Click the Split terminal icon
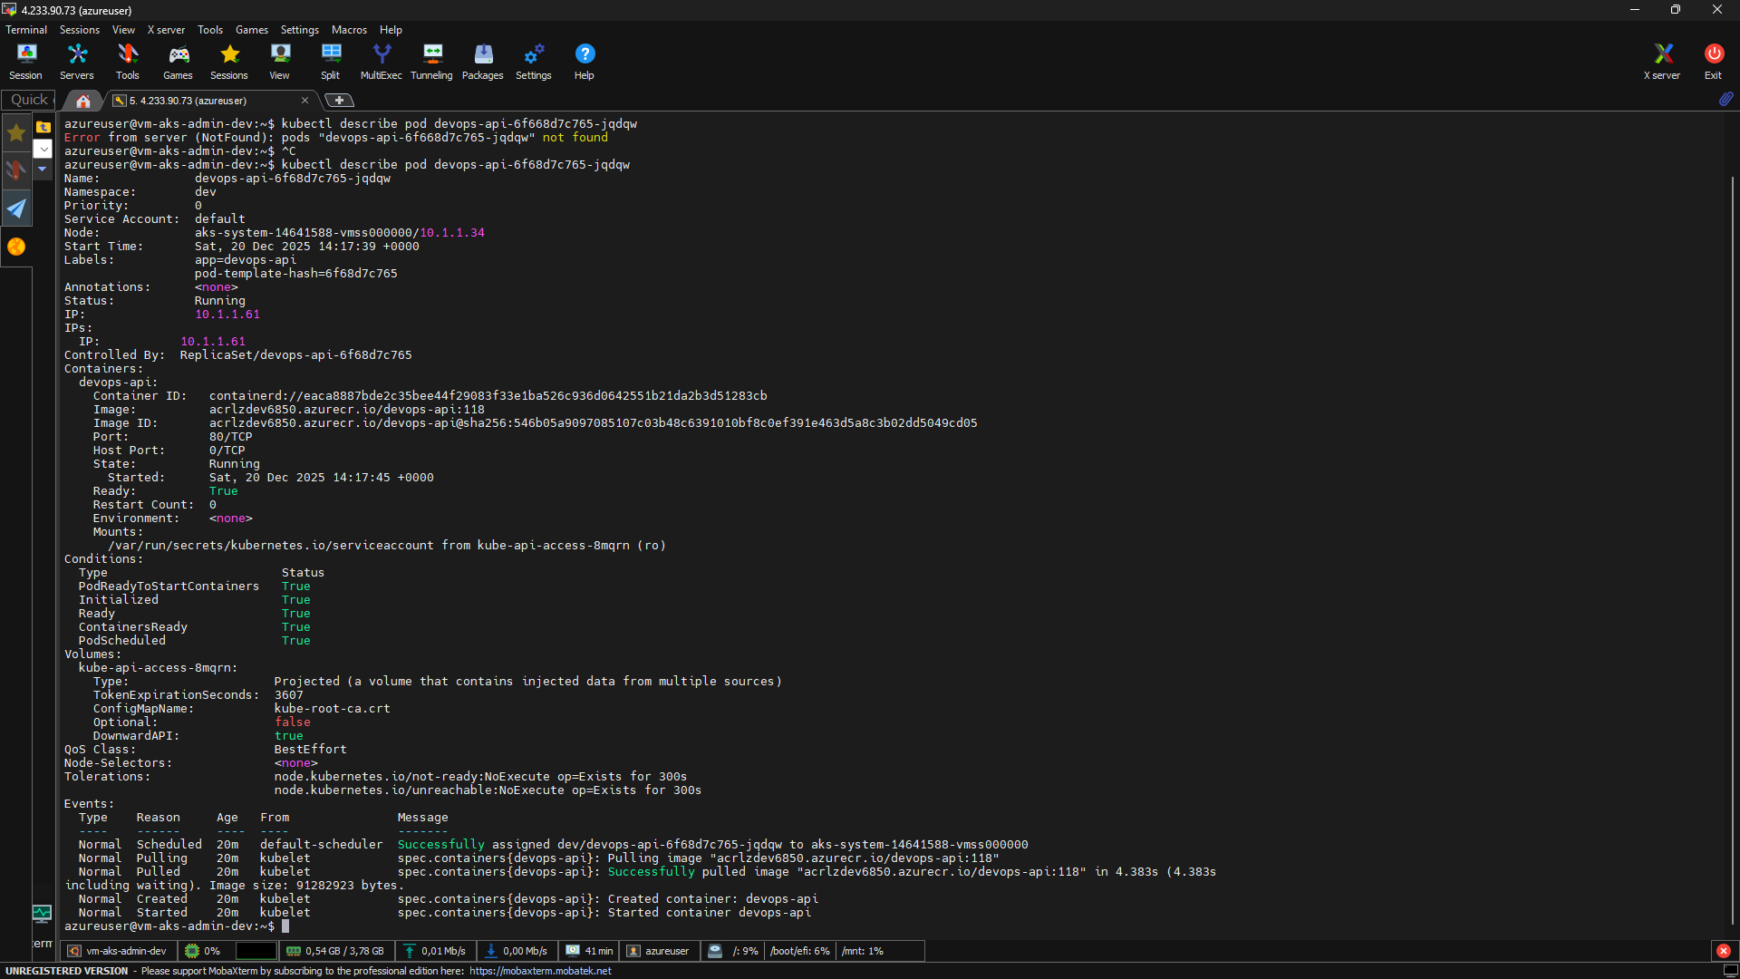1740x979 pixels. 330,62
